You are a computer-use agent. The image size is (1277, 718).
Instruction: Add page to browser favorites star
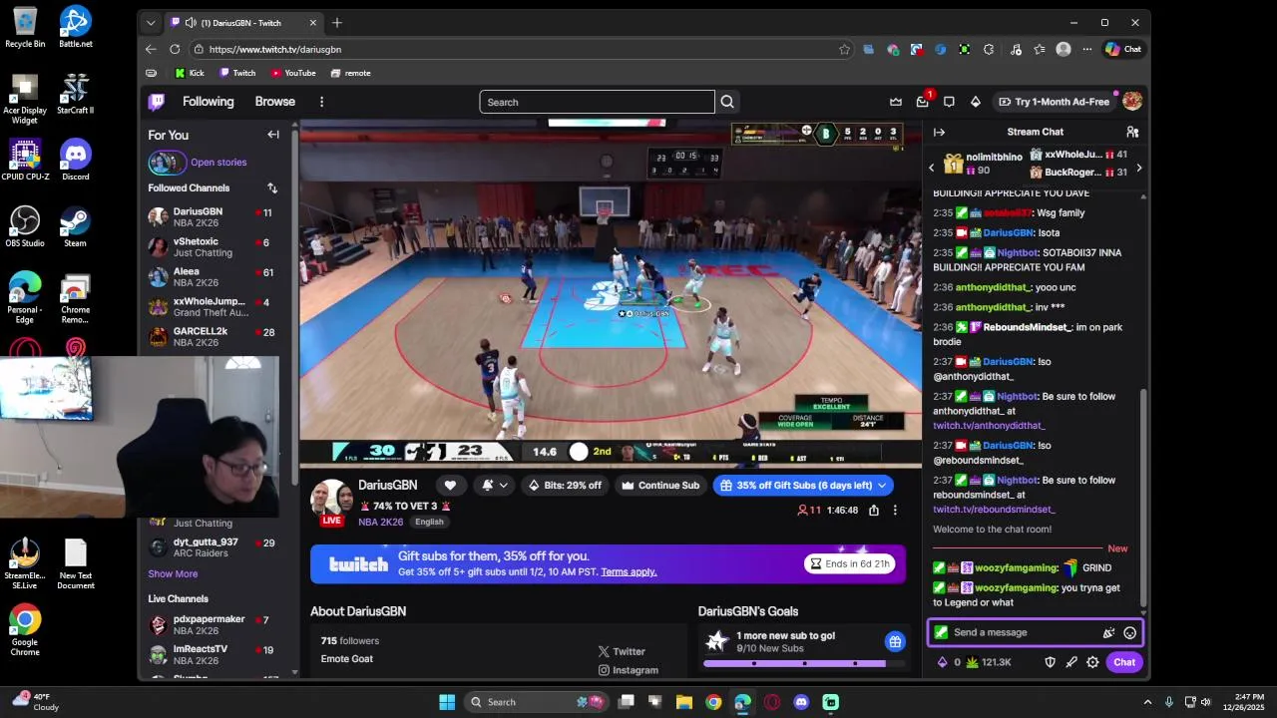point(845,49)
